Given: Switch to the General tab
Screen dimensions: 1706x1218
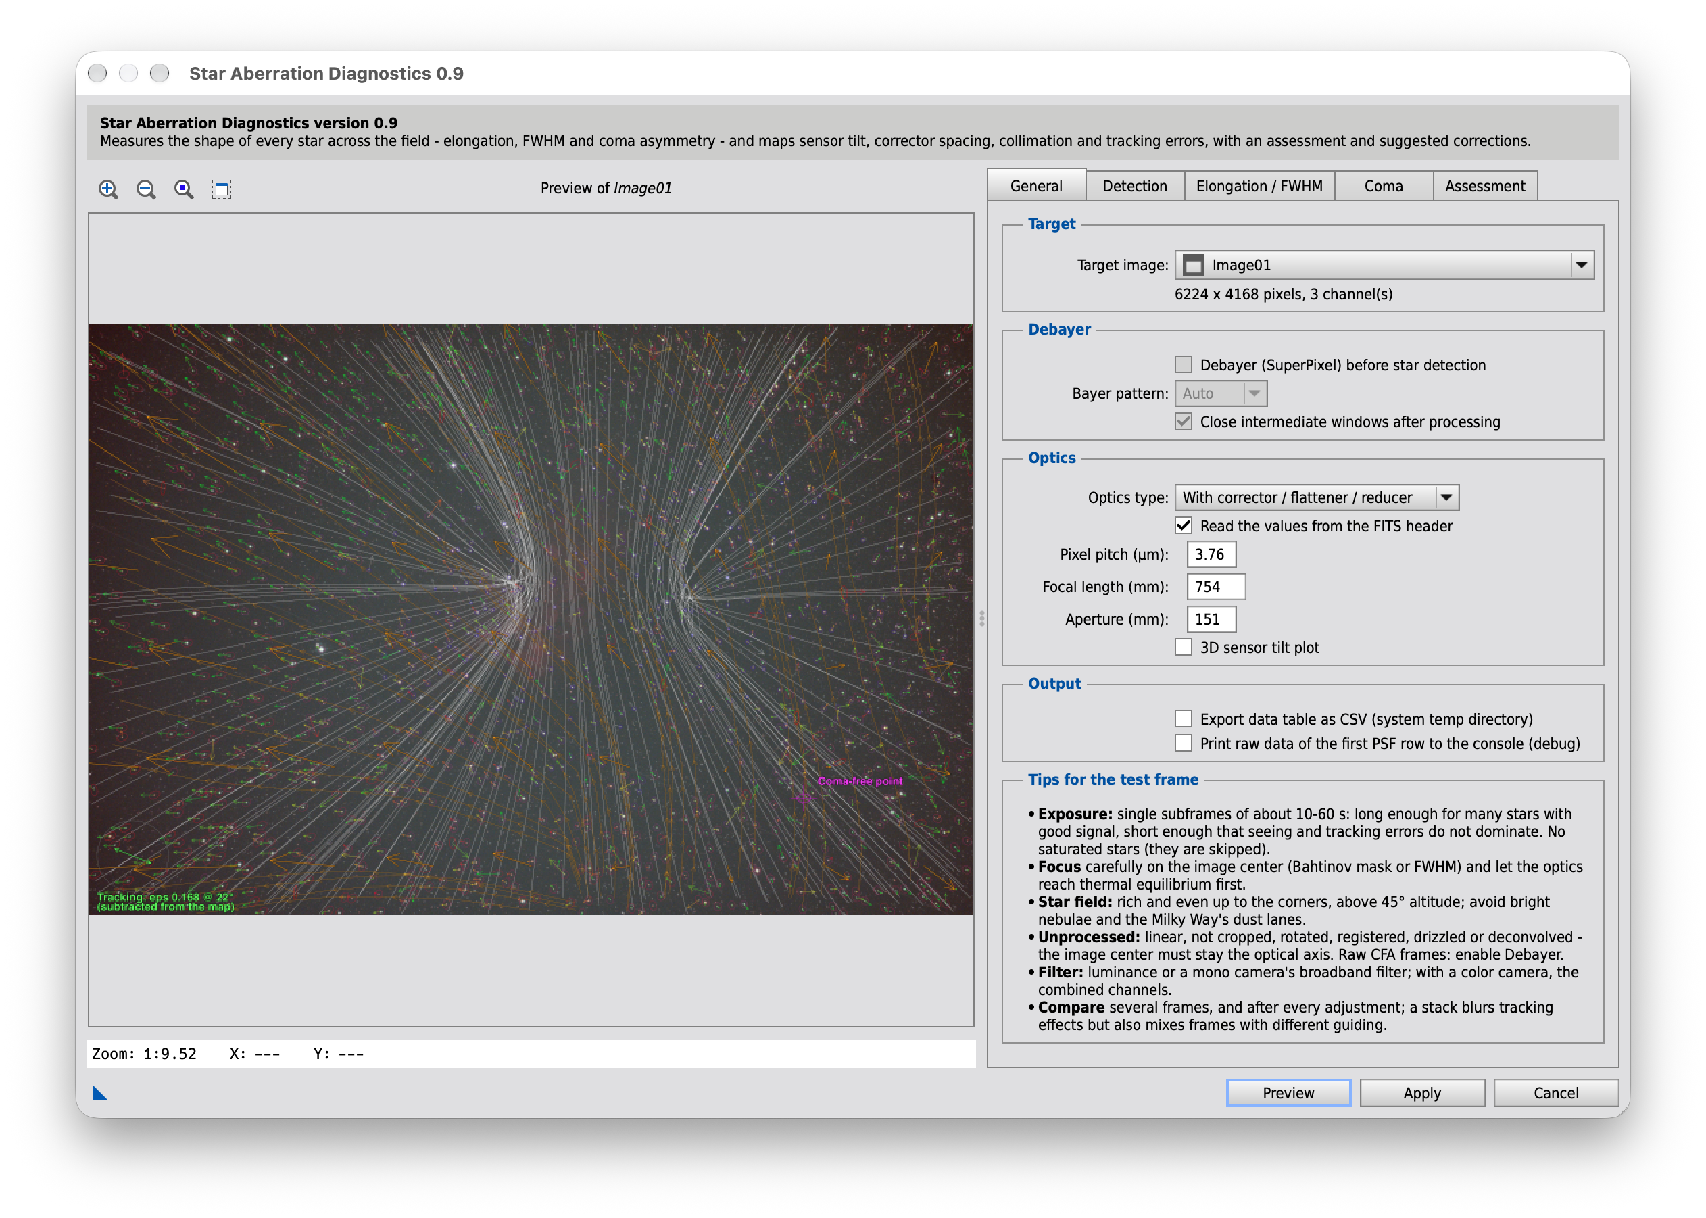Looking at the screenshot, I should (1035, 186).
